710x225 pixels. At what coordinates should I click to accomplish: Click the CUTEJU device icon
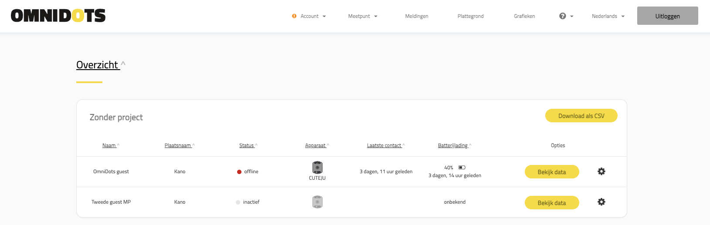point(317,168)
